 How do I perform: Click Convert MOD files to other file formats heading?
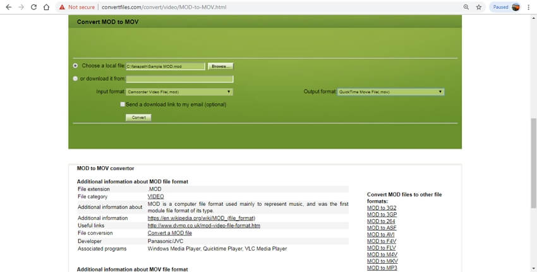[404, 198]
